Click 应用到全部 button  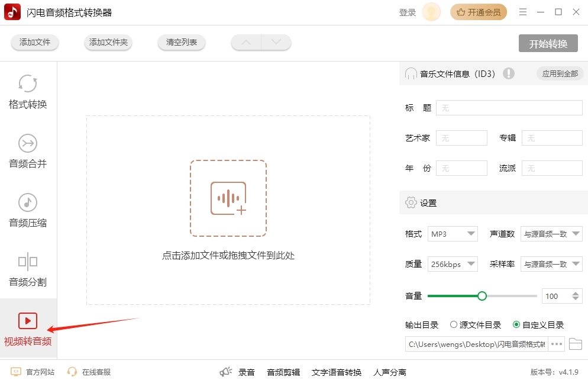560,73
